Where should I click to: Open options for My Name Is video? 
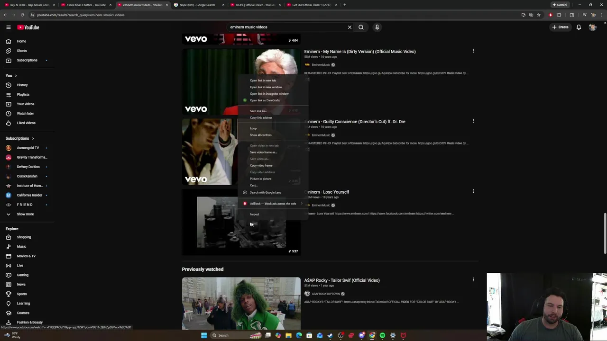coord(473,51)
